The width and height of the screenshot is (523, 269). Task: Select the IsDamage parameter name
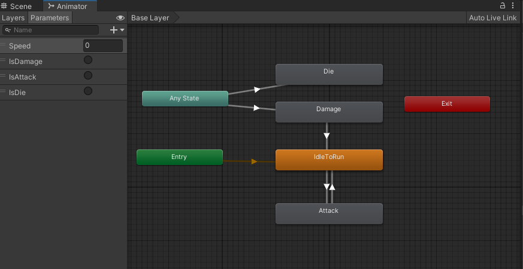pyautogui.click(x=26, y=62)
